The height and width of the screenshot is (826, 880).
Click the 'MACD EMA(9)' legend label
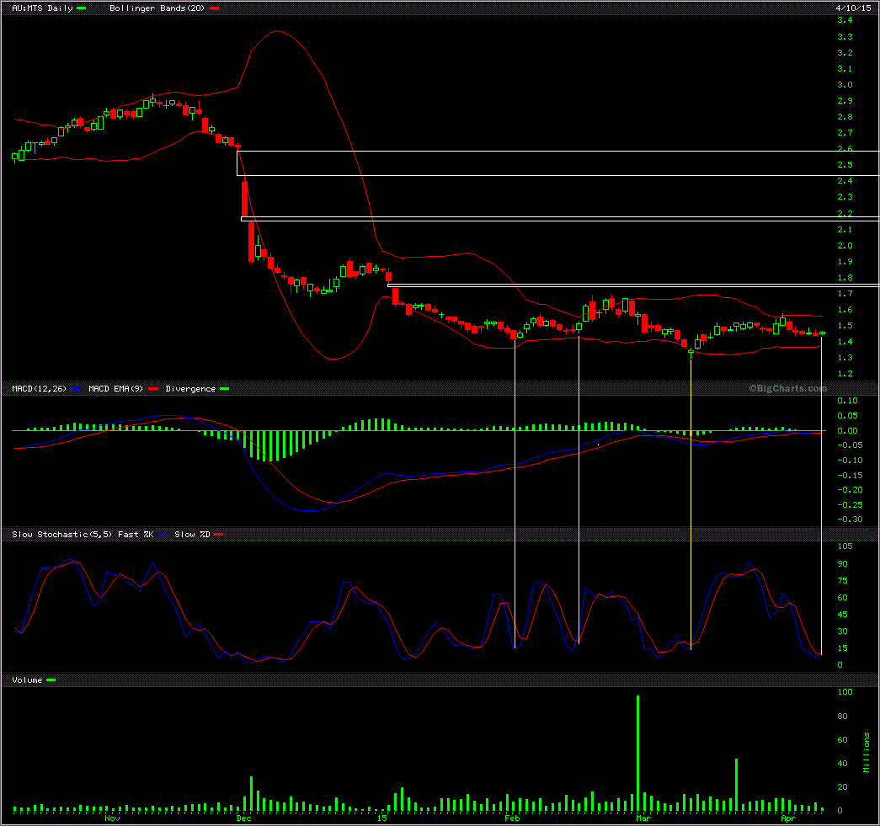[115, 388]
